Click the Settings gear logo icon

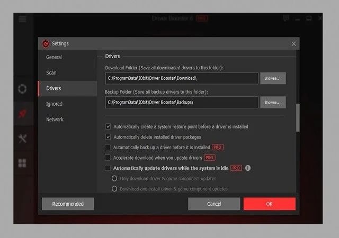tap(46, 44)
